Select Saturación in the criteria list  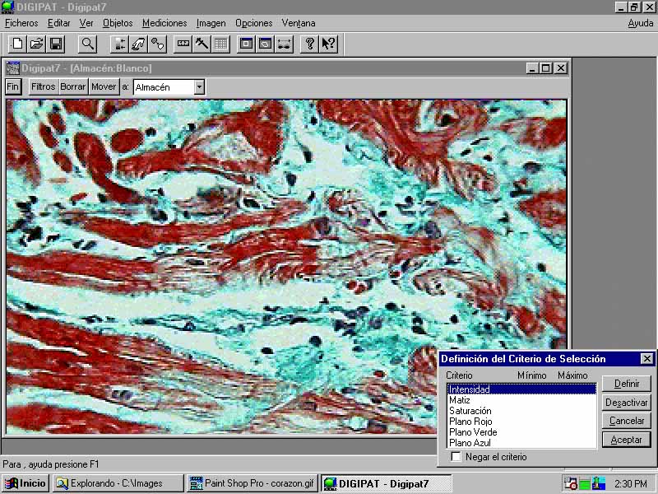click(470, 411)
